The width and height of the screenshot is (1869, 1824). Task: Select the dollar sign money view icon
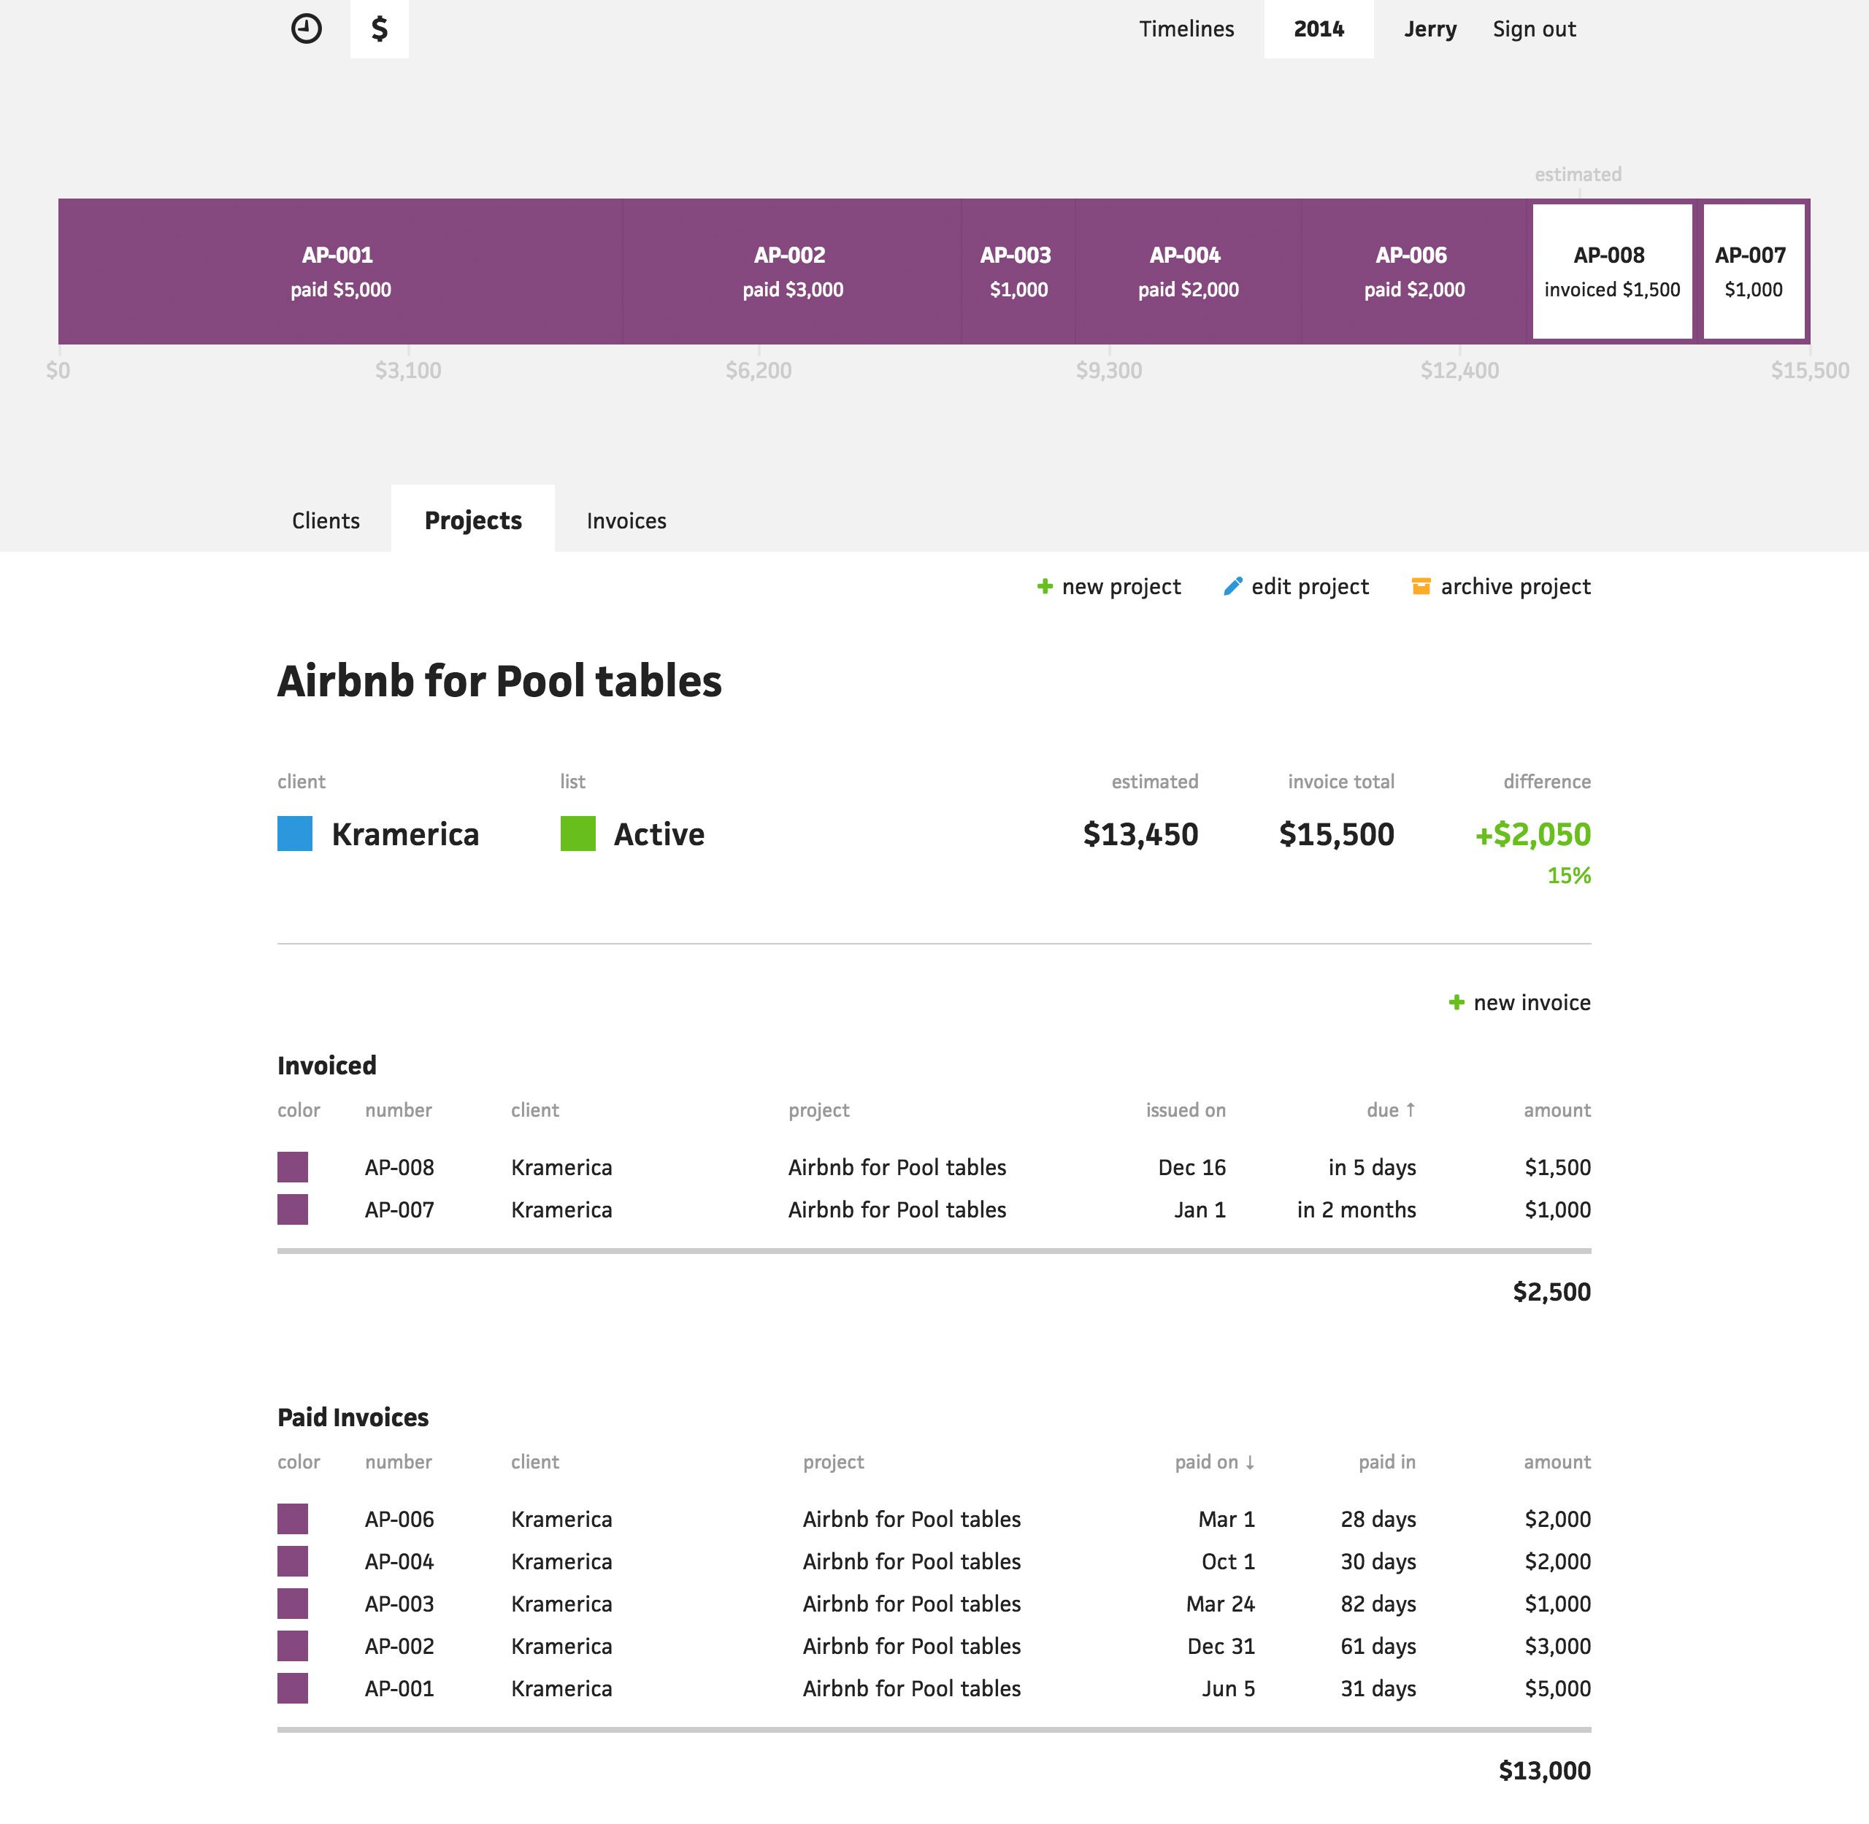pyautogui.click(x=380, y=28)
